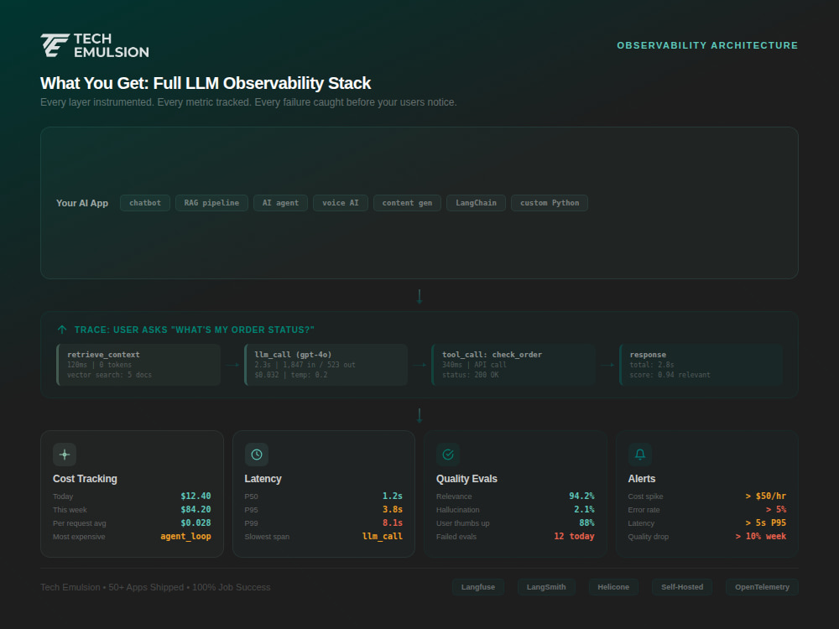Click the Hallucination value 2.1%
The image size is (839, 629).
click(x=584, y=509)
